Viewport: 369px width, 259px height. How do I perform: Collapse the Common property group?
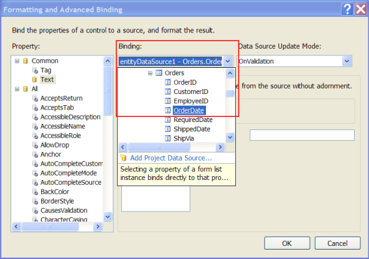[17, 61]
